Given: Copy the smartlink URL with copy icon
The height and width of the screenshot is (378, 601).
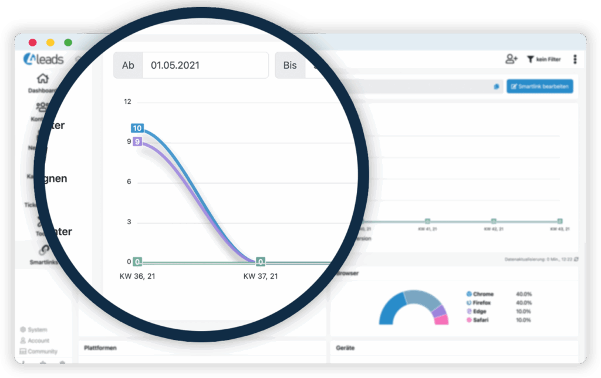Looking at the screenshot, I should click(497, 87).
